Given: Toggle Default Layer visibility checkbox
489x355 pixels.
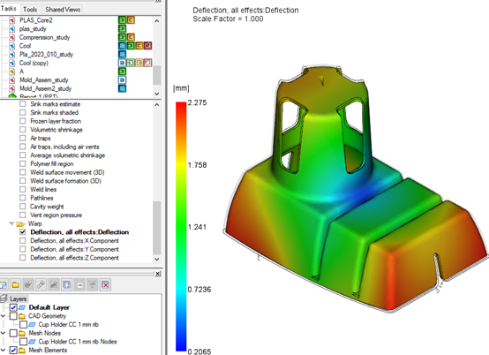Looking at the screenshot, I should point(13,307).
